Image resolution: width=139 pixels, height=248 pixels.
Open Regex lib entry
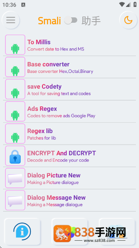coord(69,134)
